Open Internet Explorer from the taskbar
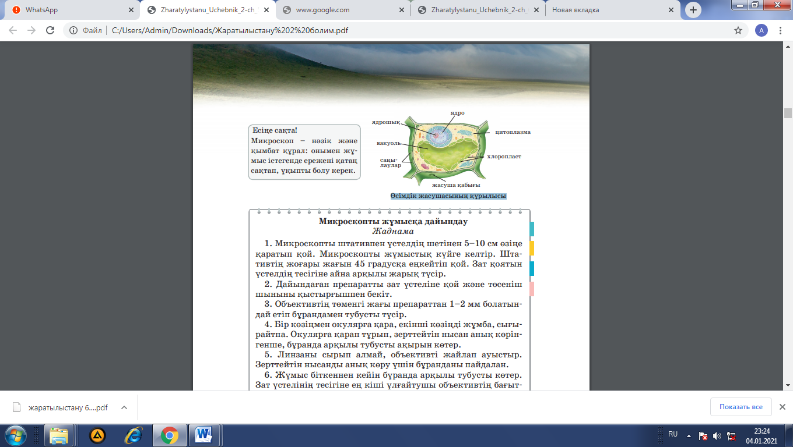The width and height of the screenshot is (793, 447). coord(134,435)
